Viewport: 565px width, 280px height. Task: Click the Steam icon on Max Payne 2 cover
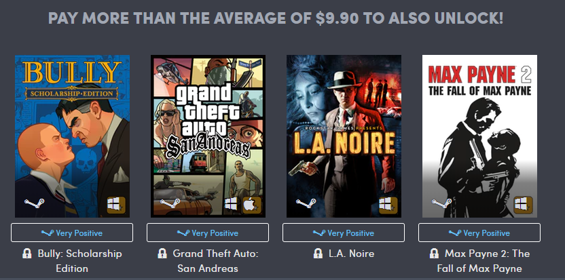(x=442, y=203)
